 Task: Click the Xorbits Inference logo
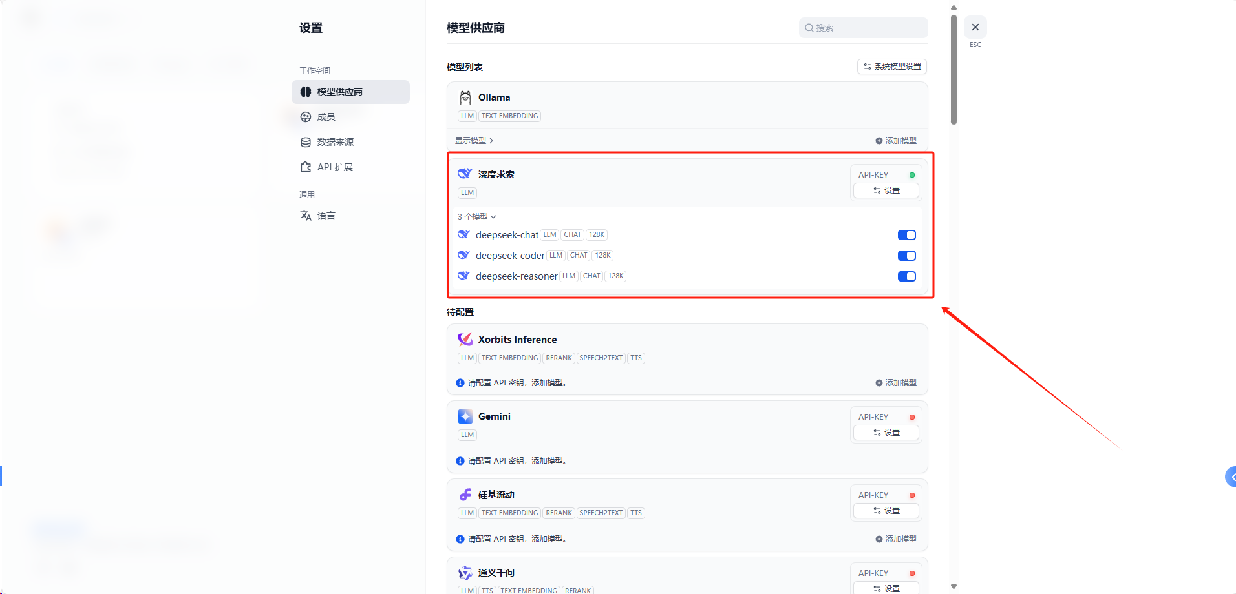tap(465, 339)
